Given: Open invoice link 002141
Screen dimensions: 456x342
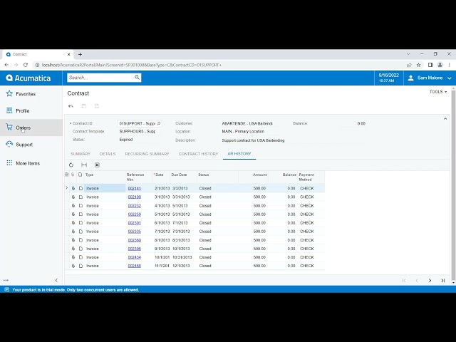Looking at the screenshot, I should click(135, 188).
